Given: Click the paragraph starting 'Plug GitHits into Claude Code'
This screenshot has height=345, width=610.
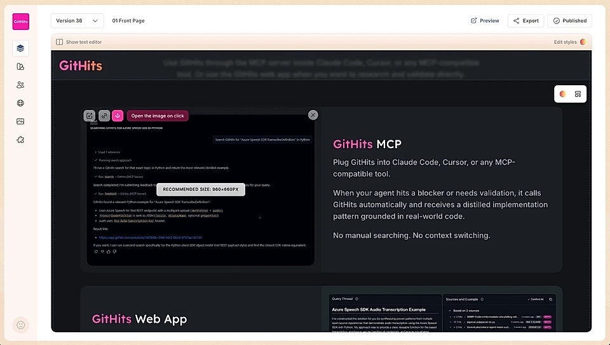Looking at the screenshot, I should 424,168.
